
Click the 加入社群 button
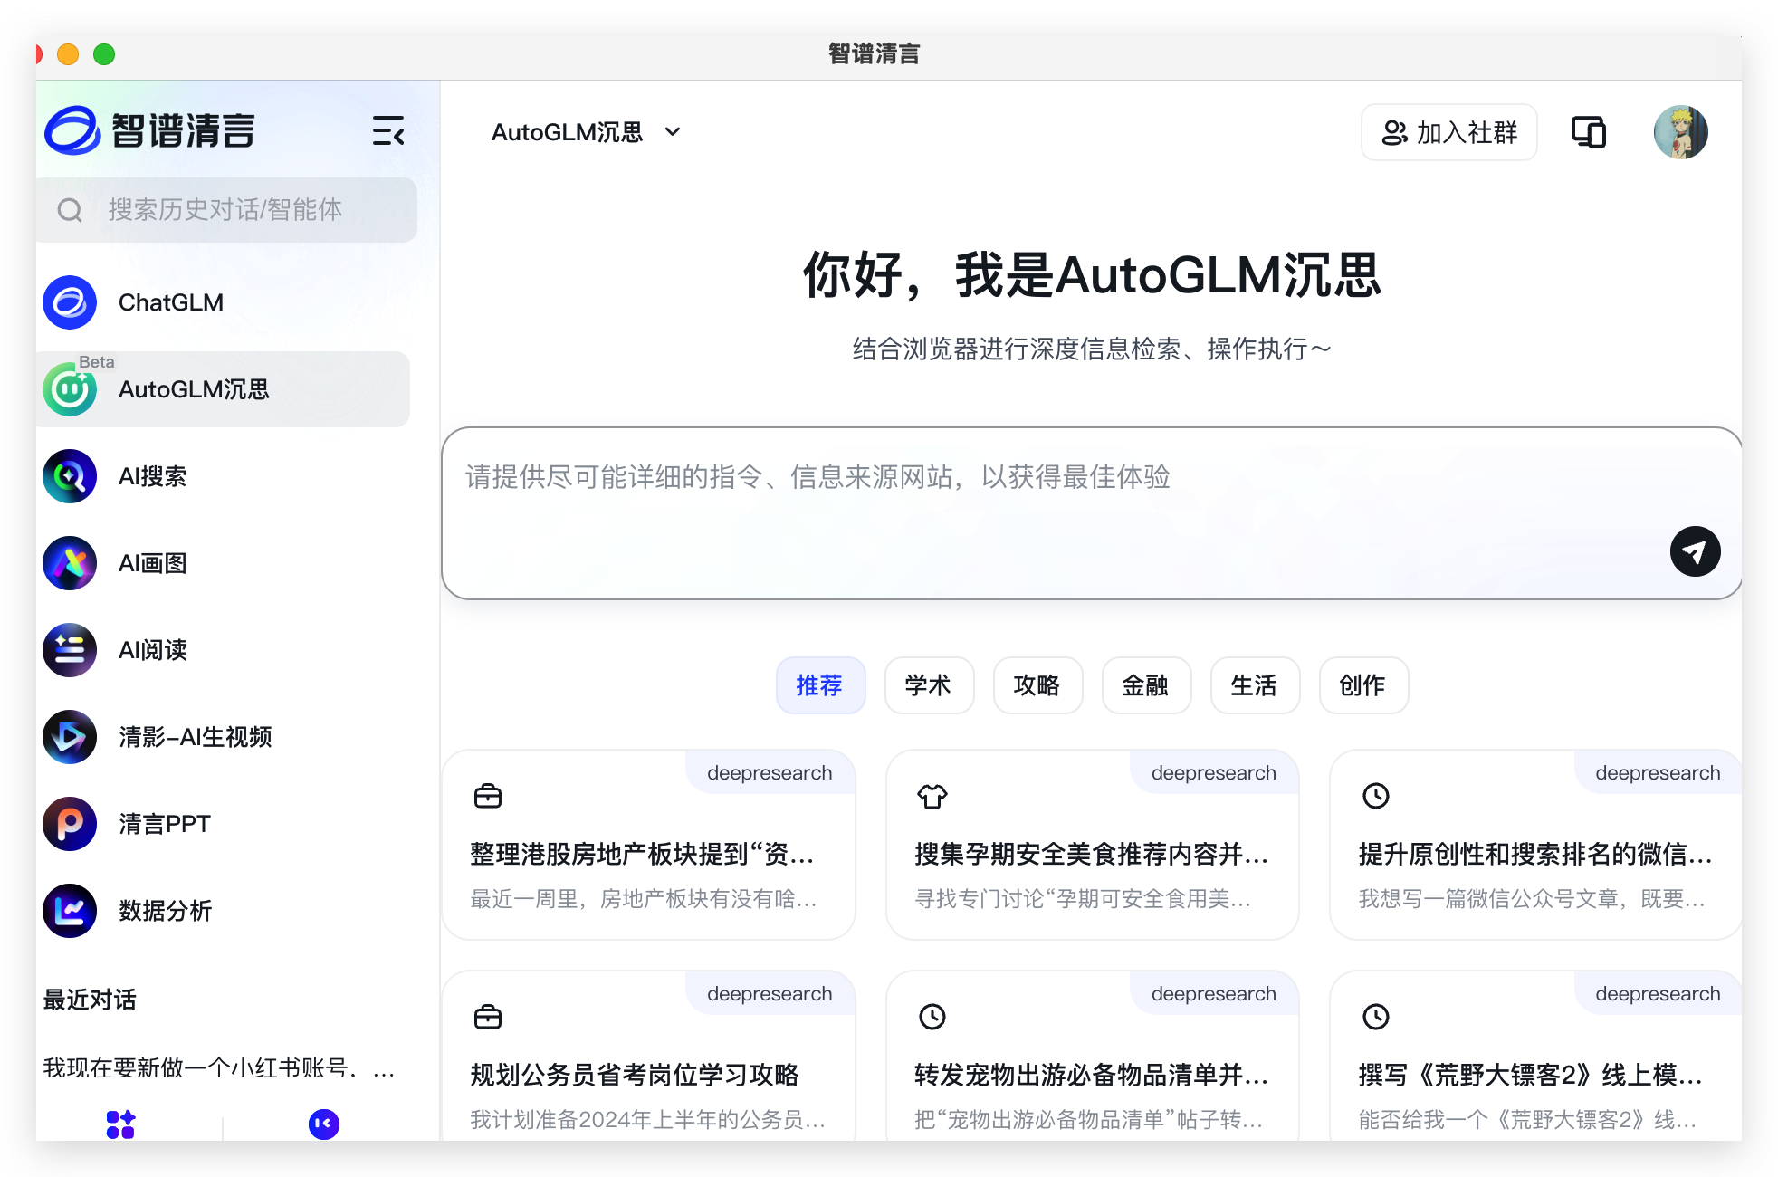coord(1448,132)
